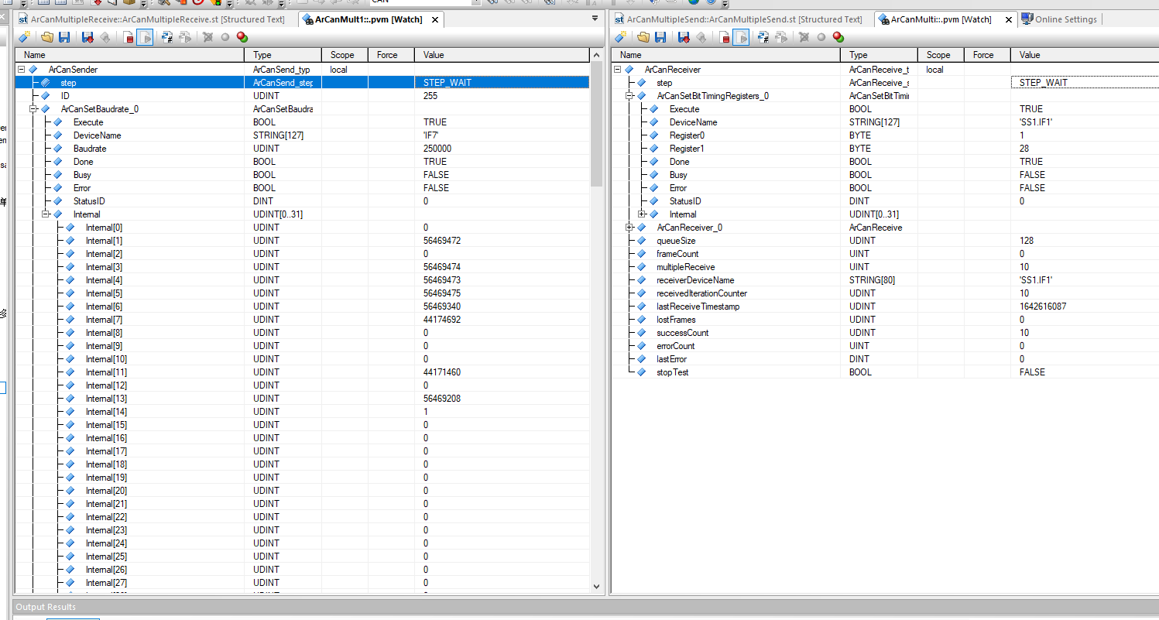1159x620 pixels.
Task: Select the Internal[14] row in the left pane
Action: coord(302,412)
